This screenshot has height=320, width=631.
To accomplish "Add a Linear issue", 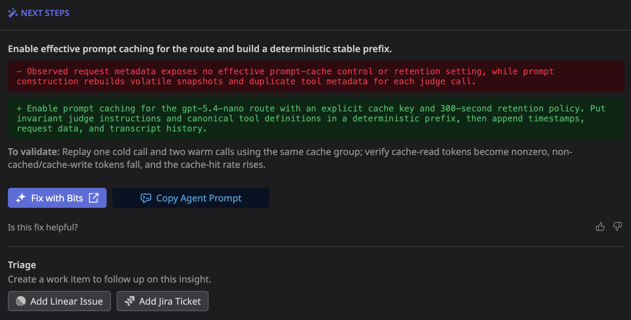I will coord(59,301).
